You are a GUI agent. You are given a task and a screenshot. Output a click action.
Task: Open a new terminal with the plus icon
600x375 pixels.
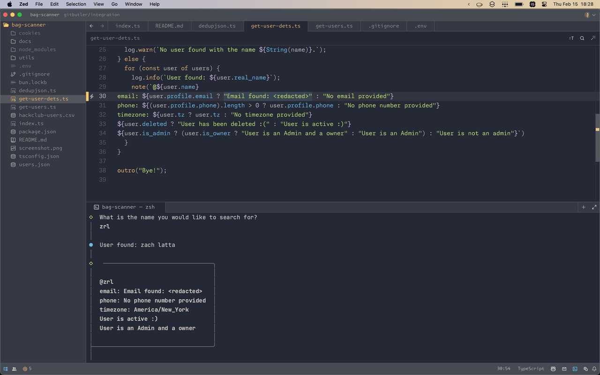584,207
